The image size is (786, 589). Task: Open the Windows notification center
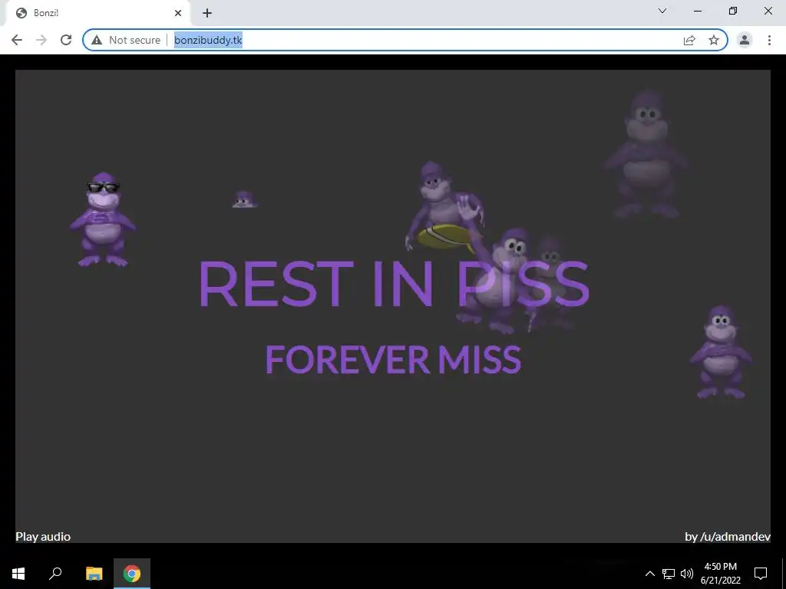[761, 574]
